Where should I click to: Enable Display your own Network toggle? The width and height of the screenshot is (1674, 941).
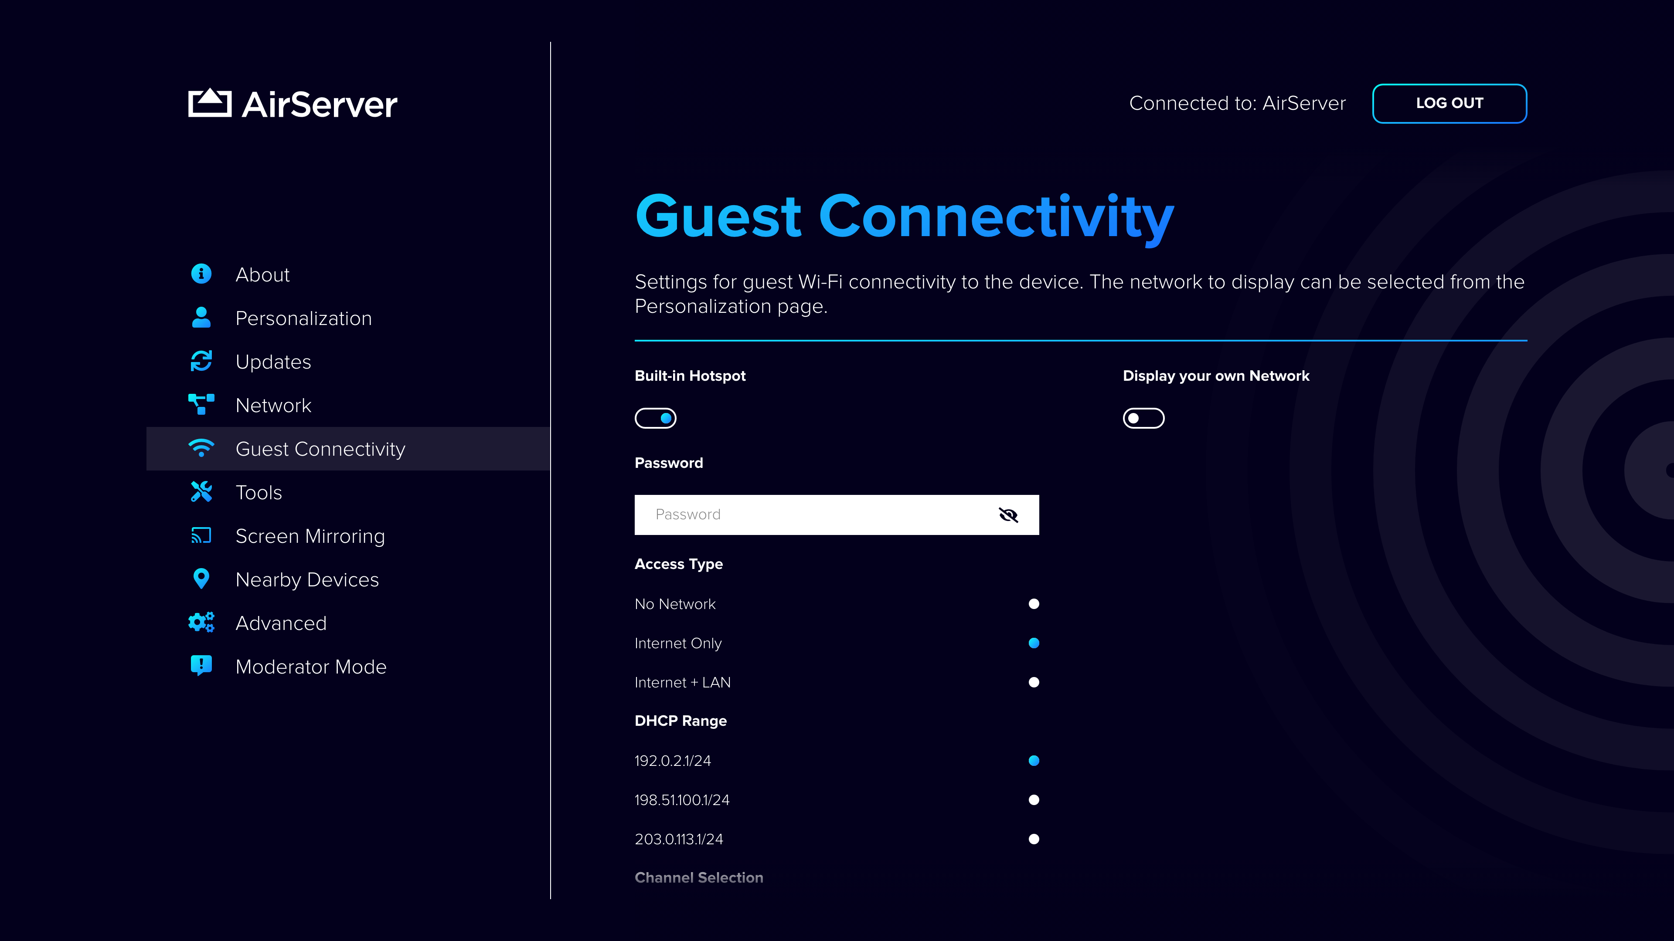1143,418
